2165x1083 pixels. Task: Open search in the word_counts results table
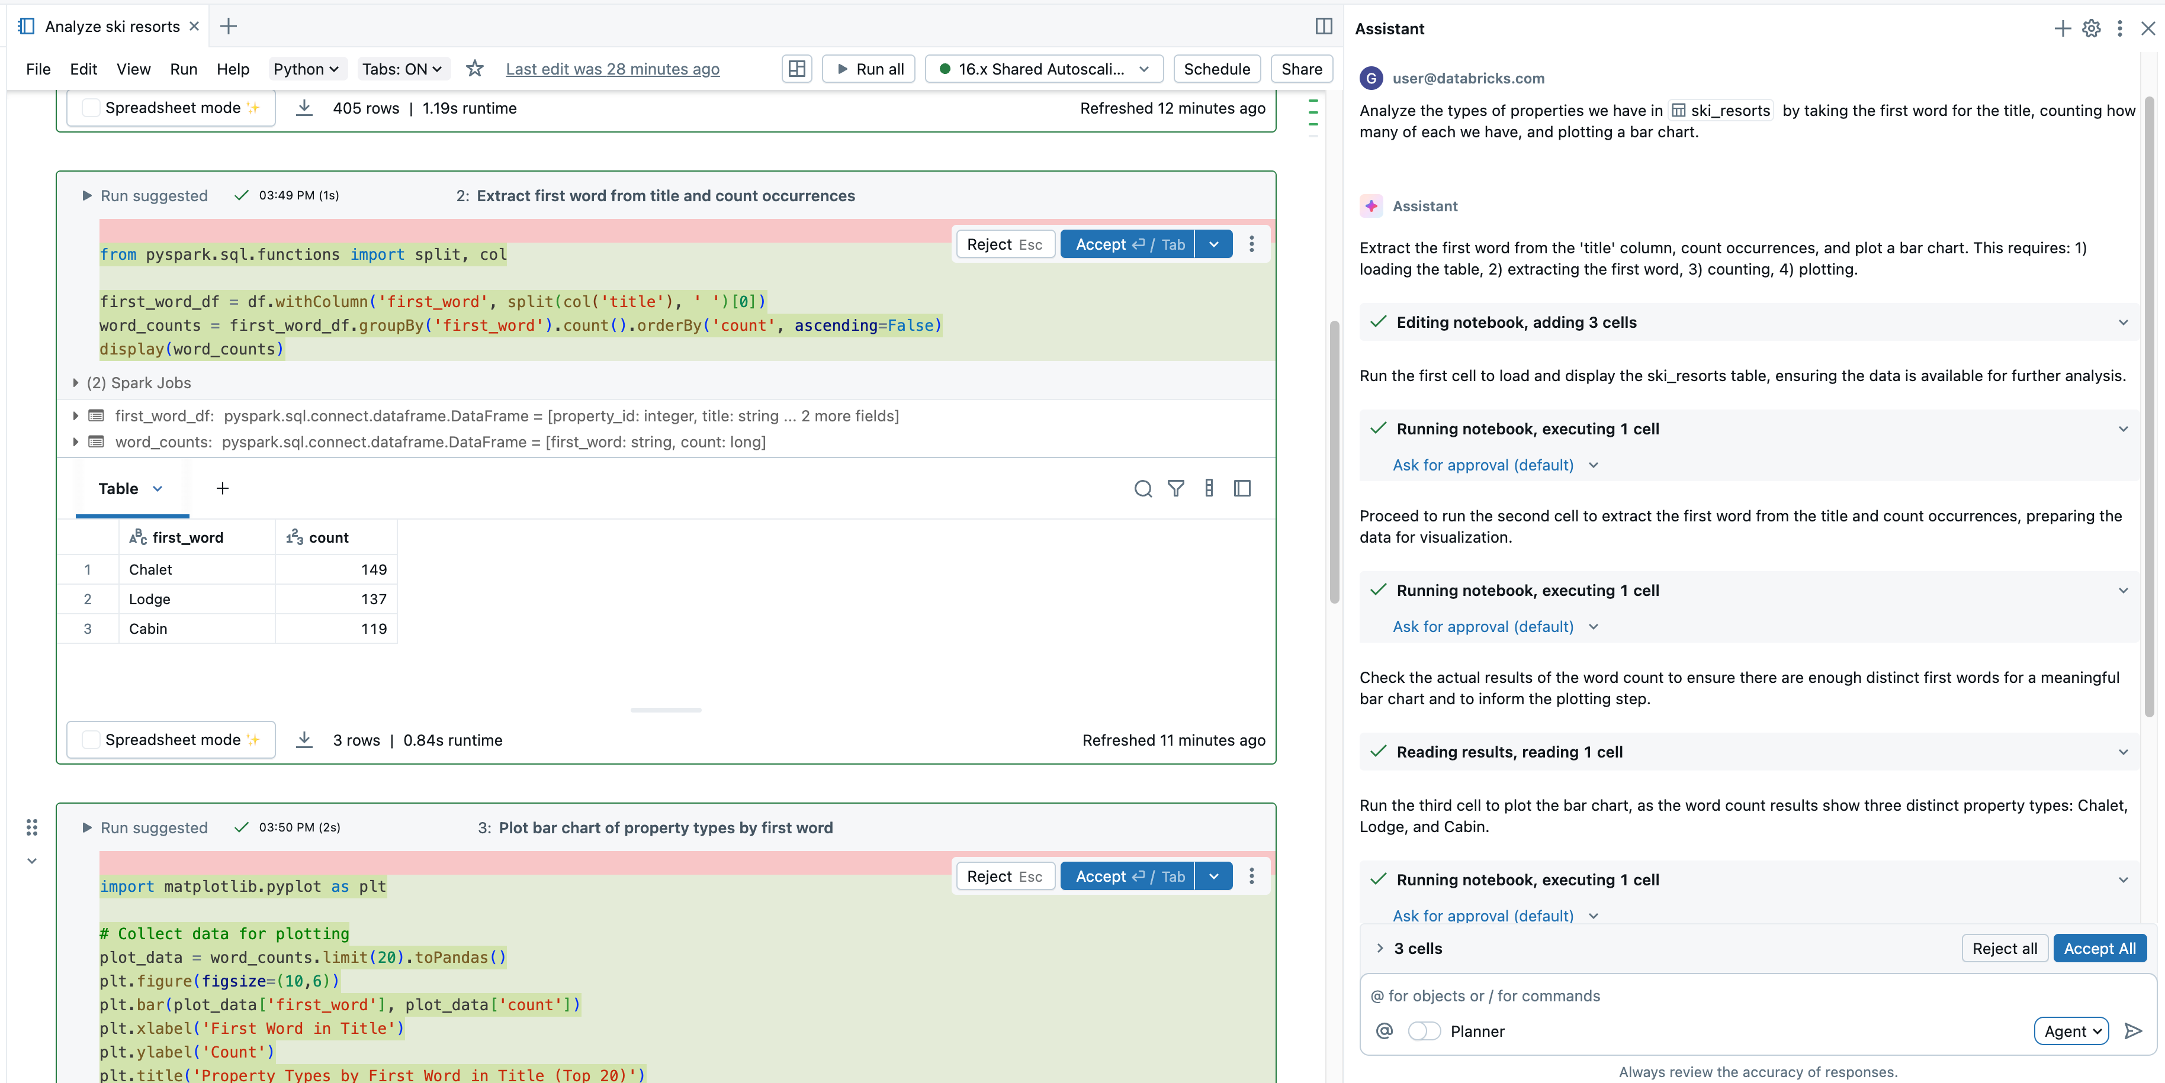[x=1143, y=488]
